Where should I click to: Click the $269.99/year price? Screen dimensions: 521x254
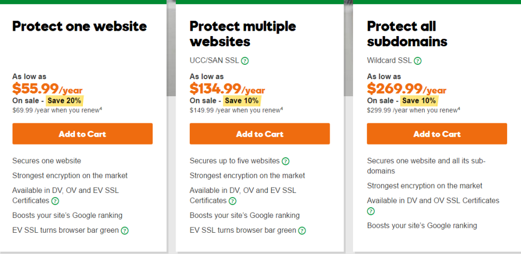coord(407,89)
